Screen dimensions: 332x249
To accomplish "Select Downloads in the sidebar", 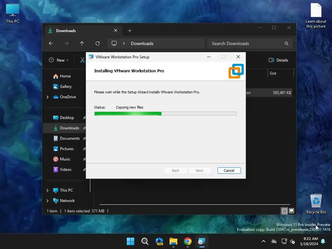I will pos(66,128).
